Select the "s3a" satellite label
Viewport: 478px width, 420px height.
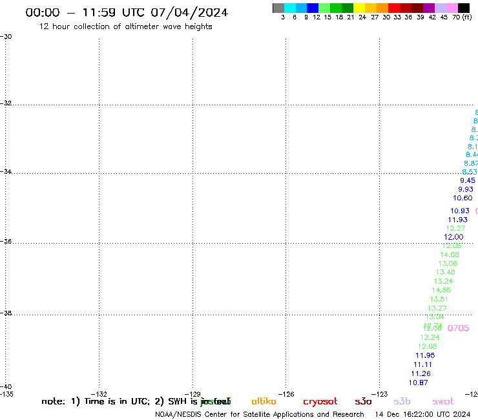pyautogui.click(x=363, y=401)
